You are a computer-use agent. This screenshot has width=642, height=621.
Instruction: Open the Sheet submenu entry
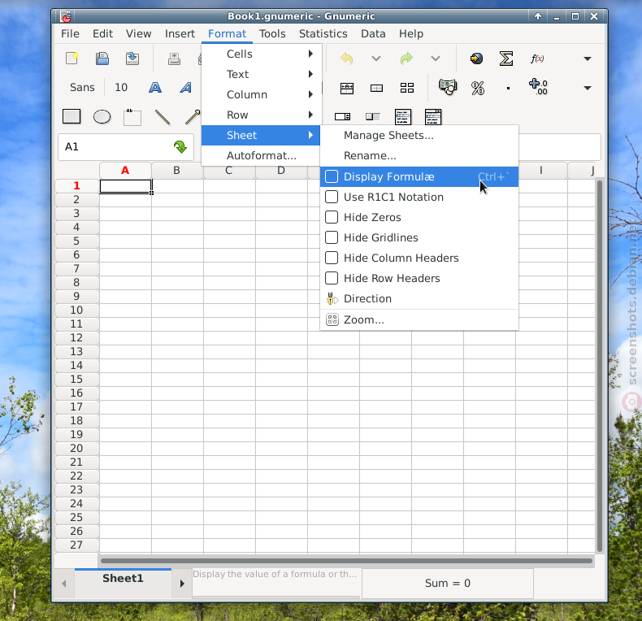pyautogui.click(x=261, y=135)
